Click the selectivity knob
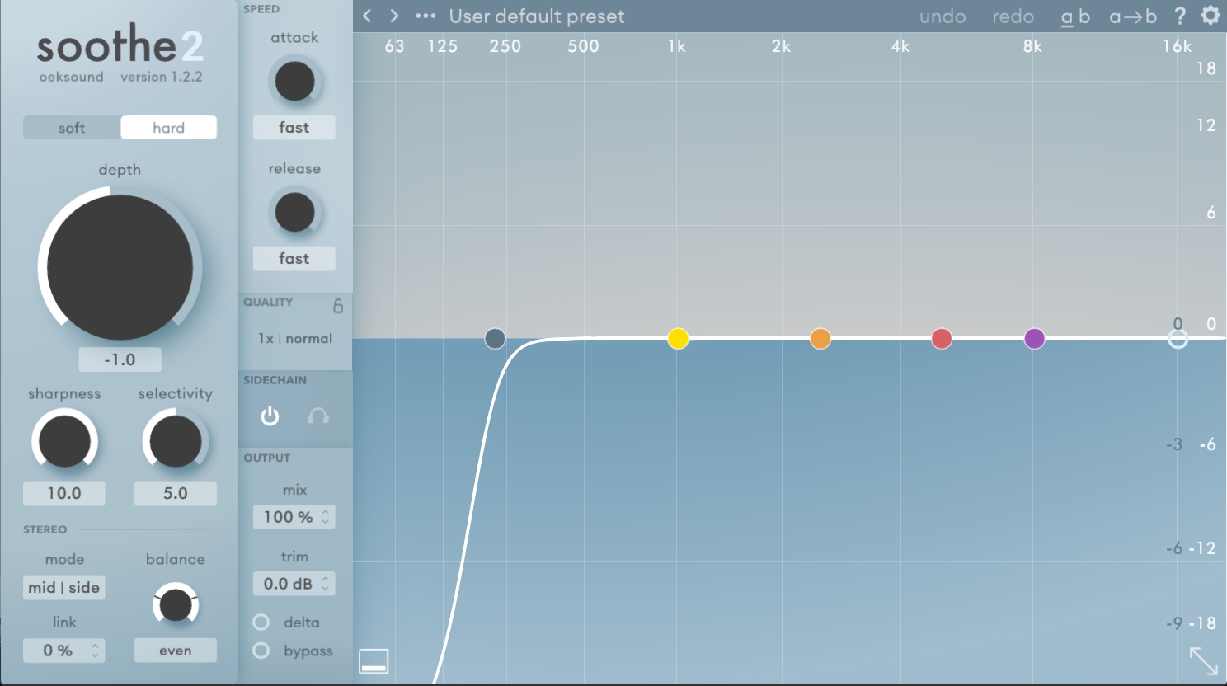This screenshot has height=686, width=1227. 175,440
